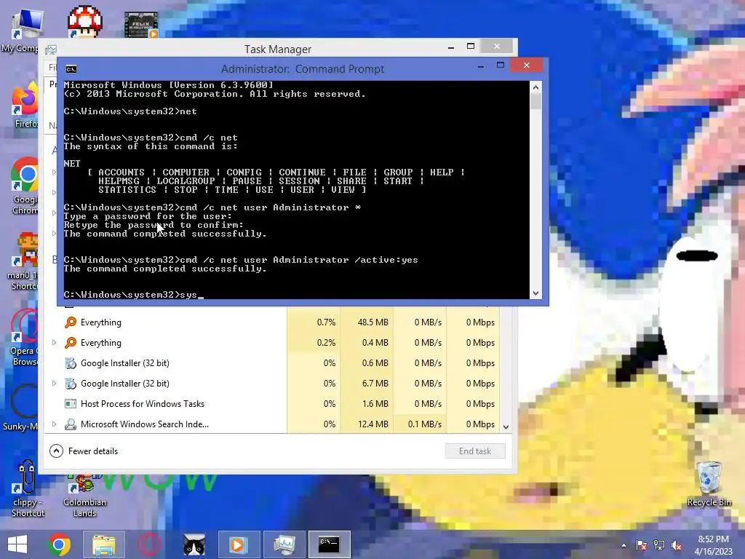This screenshot has width=745, height=559.
Task: Click the Task Manager title bar icon
Action: tap(51, 49)
